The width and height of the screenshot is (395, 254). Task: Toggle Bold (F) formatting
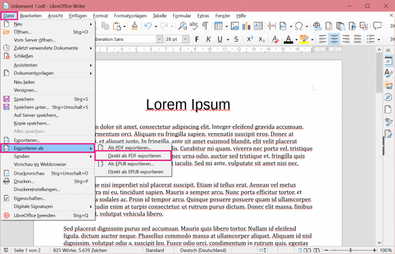click(197, 39)
